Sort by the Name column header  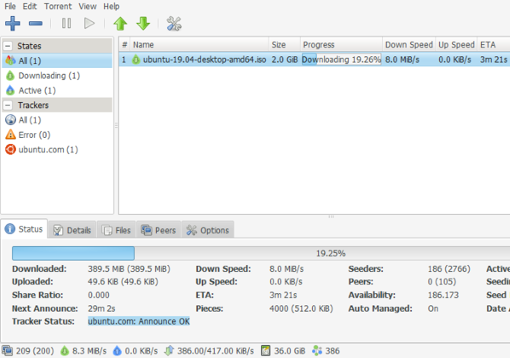point(199,45)
